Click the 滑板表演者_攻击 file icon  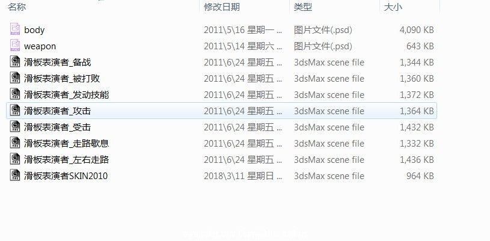tap(15, 111)
